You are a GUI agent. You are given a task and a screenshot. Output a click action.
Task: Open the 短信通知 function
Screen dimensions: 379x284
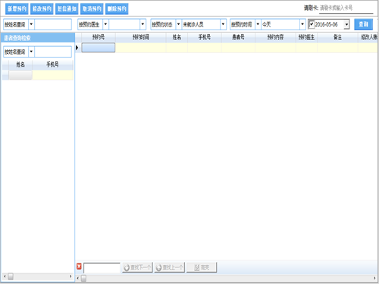[67, 9]
